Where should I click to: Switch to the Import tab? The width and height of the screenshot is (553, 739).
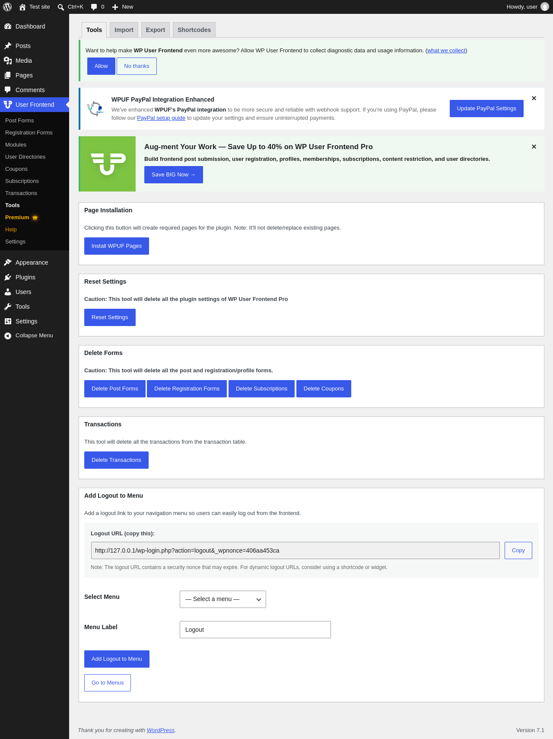click(x=124, y=30)
